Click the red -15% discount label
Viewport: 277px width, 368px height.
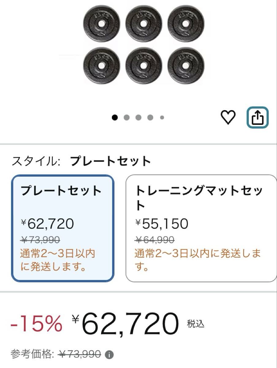(36, 324)
